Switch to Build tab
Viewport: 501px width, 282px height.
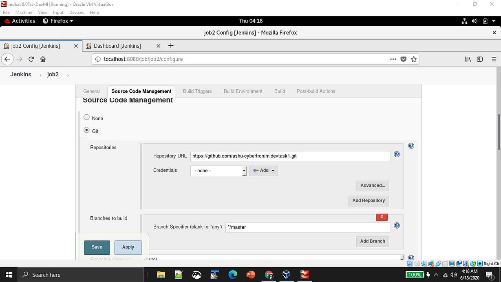280,91
